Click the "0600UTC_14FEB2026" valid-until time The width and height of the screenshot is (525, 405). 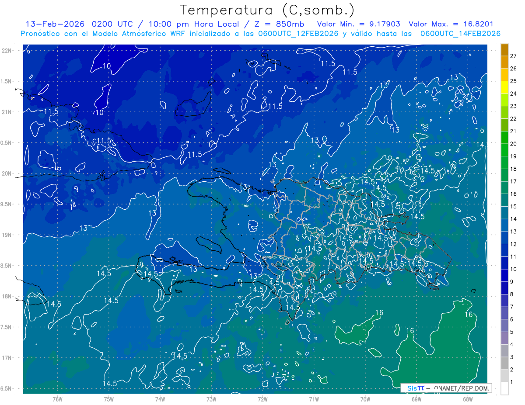(460, 34)
